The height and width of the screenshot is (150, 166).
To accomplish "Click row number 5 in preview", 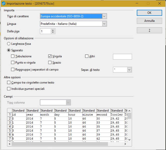I will [x=10, y=131].
